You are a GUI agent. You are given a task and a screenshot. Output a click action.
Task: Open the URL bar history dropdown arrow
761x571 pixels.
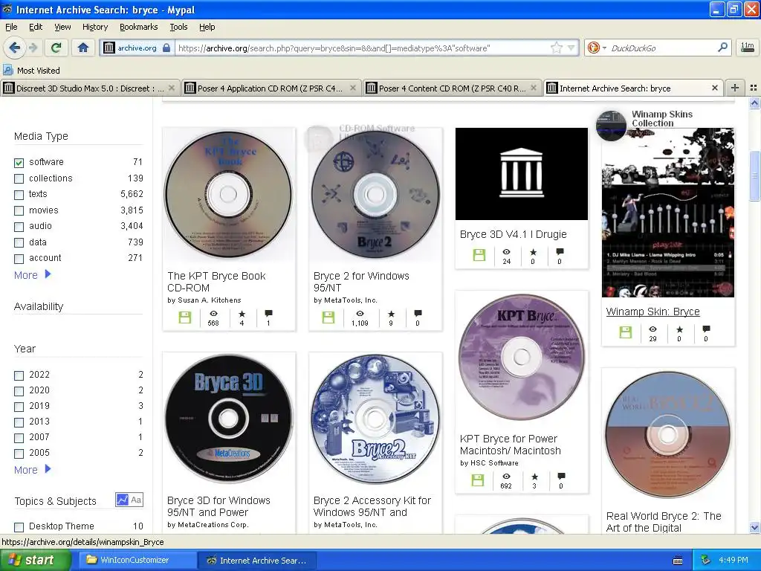coord(571,48)
